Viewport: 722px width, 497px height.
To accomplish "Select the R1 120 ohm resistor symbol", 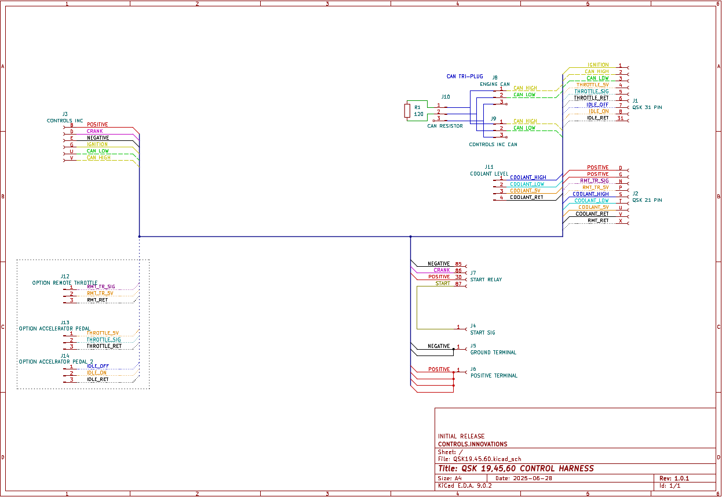I will click(407, 111).
